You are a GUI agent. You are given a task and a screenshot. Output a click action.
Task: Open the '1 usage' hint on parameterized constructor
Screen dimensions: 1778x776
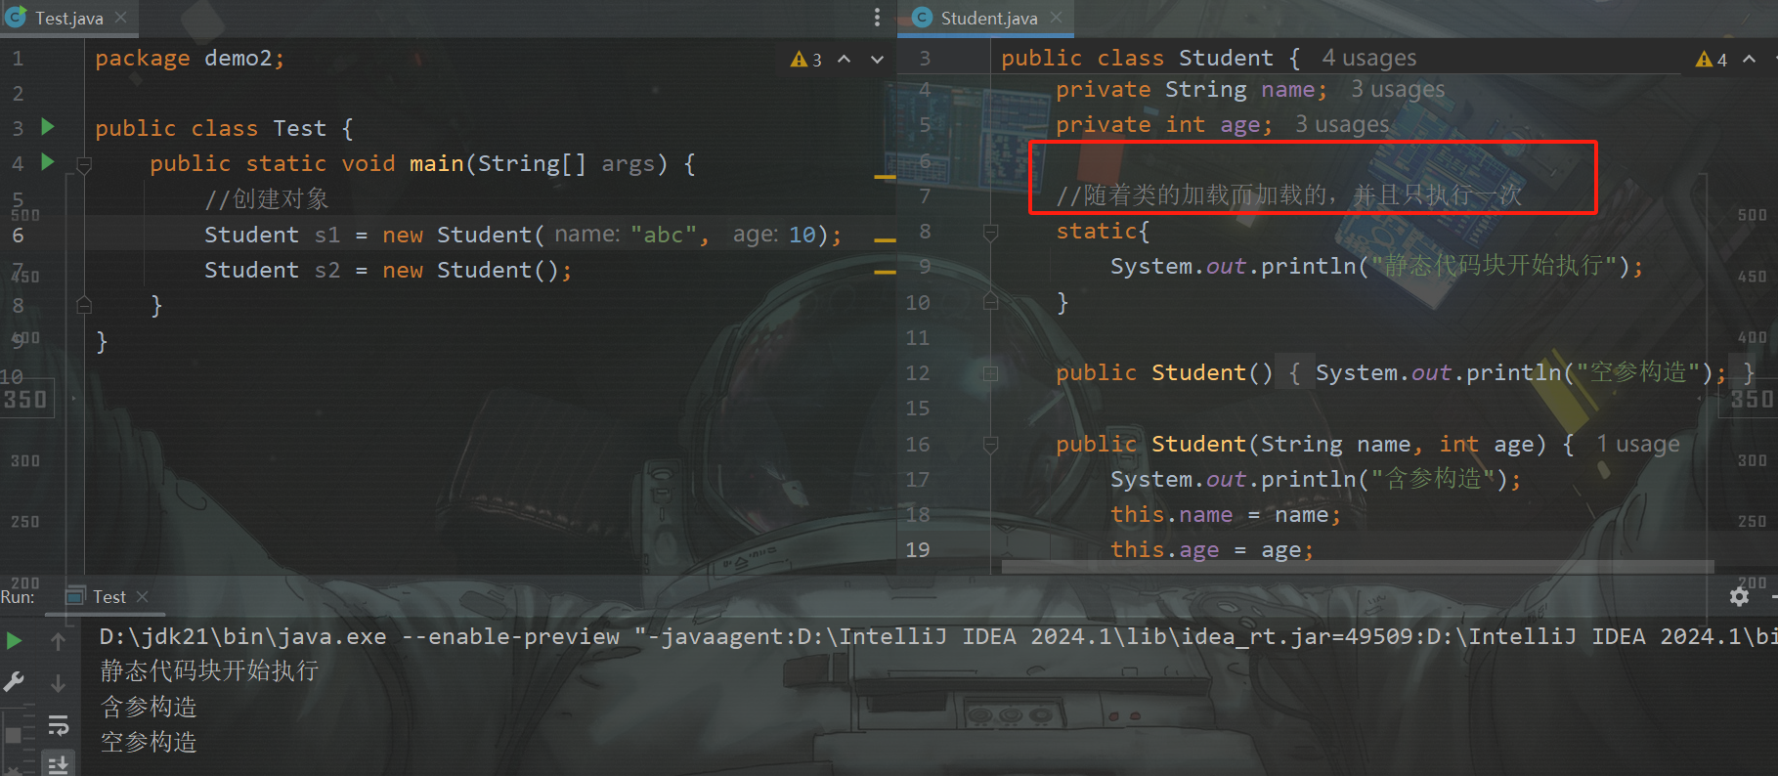[1638, 444]
